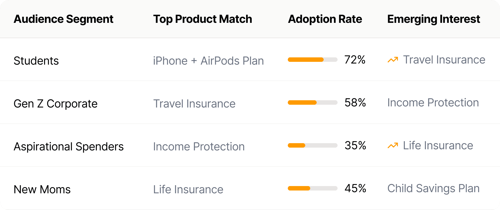Image resolution: width=500 pixels, height=210 pixels.
Task: Click trending arrow icon beside Life Insurance
Action: tap(393, 145)
